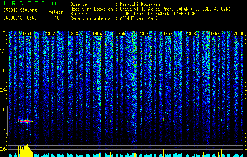Click the 0.8 kHz axis tick label

[3, 110]
